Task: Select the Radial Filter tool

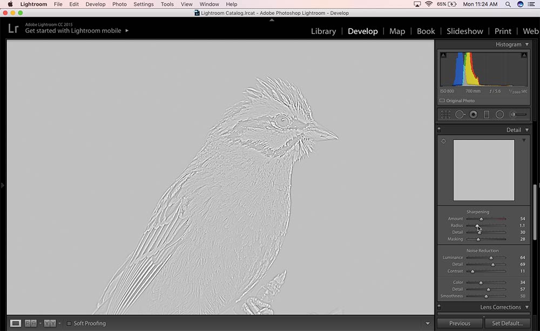Action: tap(501, 114)
